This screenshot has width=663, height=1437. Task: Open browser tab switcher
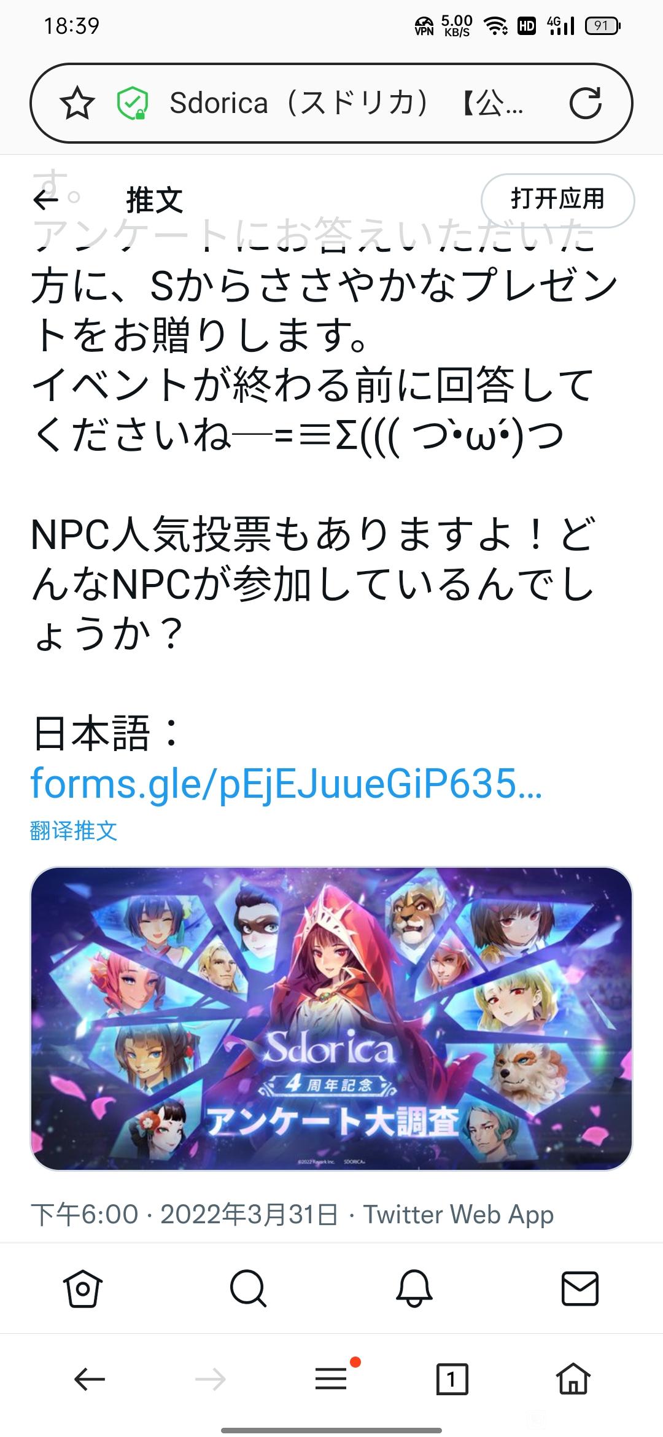452,1379
